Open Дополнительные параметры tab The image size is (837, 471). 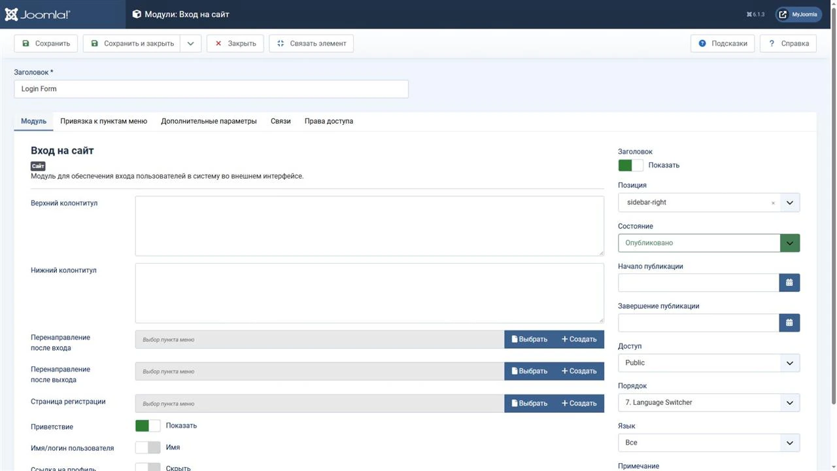coord(209,121)
